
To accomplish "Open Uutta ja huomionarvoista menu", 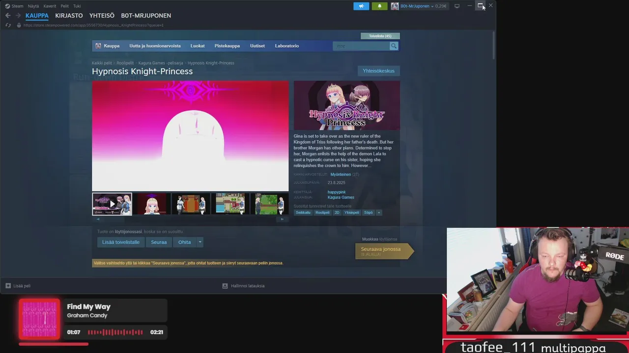I will pos(155,46).
